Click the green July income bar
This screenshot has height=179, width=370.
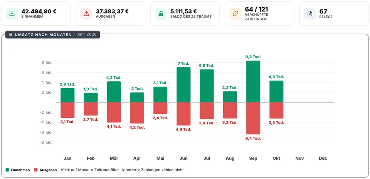(207, 86)
